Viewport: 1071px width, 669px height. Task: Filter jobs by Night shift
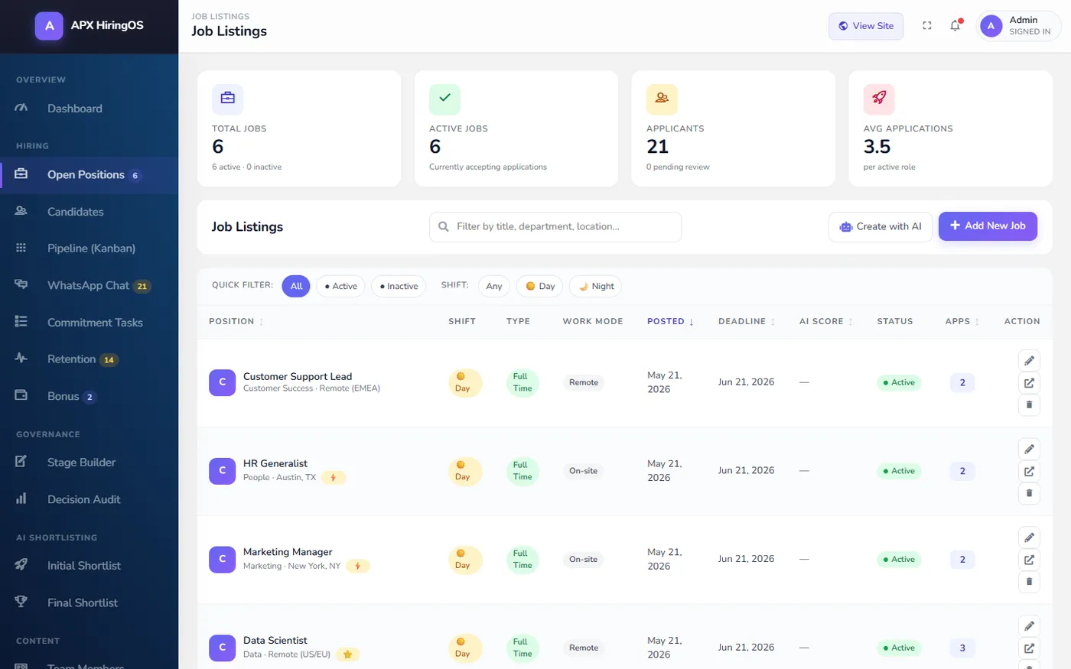(x=595, y=286)
